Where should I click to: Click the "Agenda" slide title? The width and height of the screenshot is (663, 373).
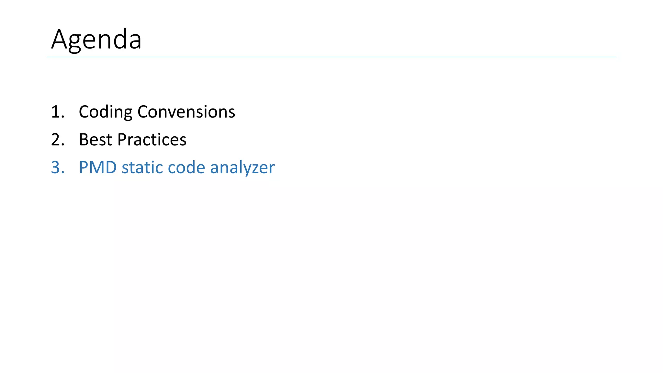(x=96, y=40)
